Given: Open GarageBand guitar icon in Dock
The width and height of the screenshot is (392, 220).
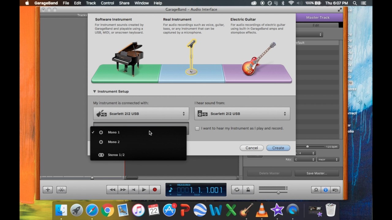Looking at the screenshot, I should click(247, 210).
